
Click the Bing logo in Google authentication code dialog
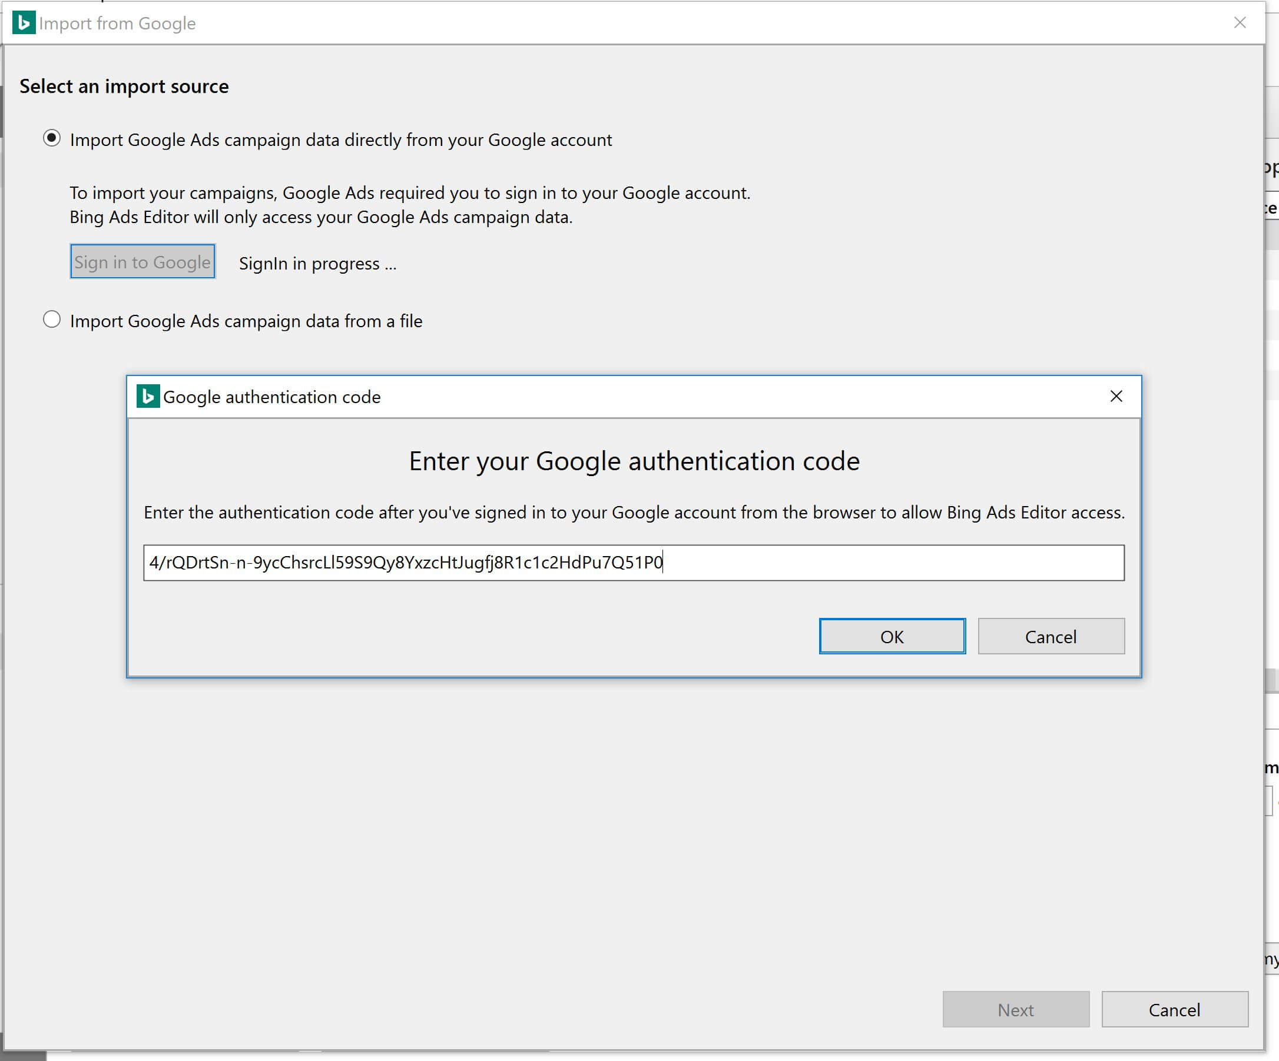pos(148,396)
